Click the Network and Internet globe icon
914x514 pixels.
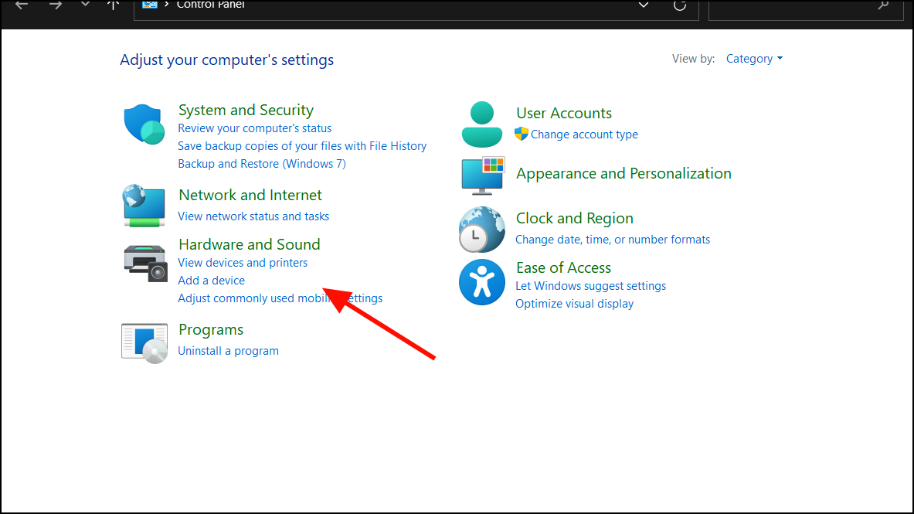point(144,206)
